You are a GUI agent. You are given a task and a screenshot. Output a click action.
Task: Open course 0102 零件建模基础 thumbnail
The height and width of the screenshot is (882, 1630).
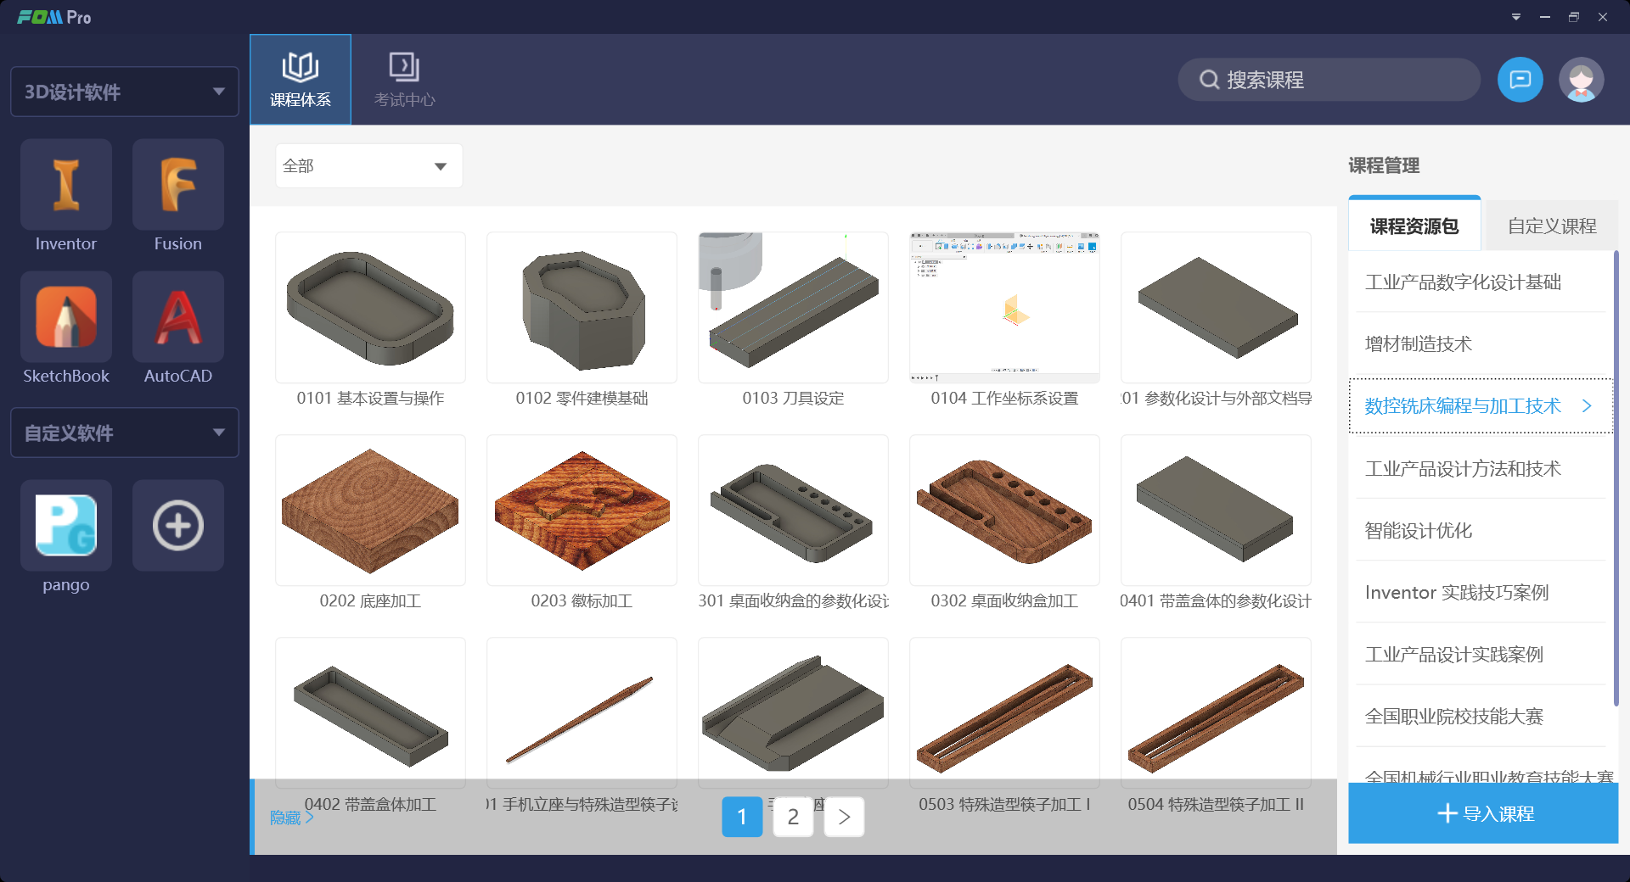[x=582, y=308]
